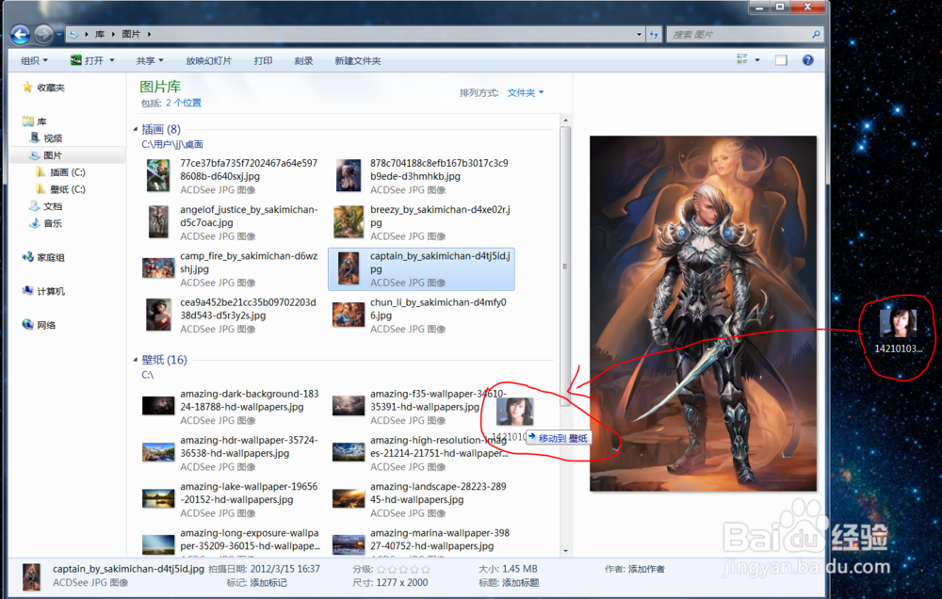
Task: Select amazing-hdr-wallpaper image file
Action: pos(233,453)
